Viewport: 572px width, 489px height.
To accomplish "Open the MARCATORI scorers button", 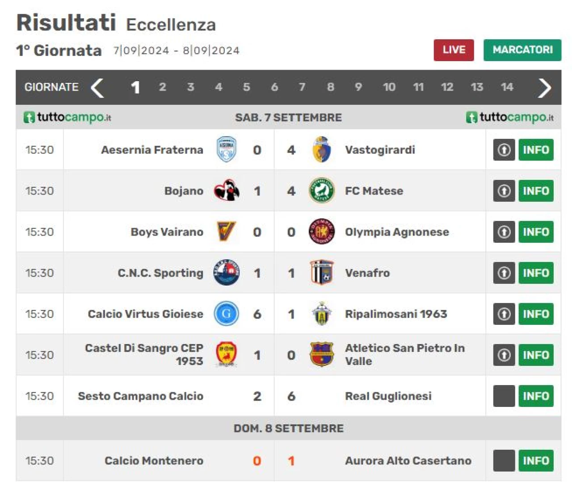I will [x=522, y=50].
